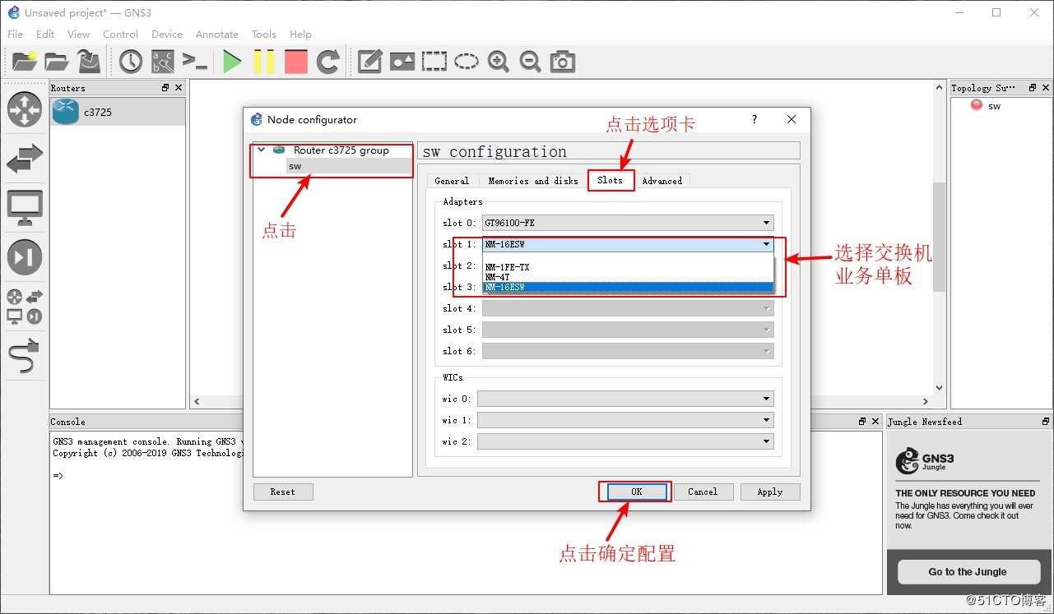1054x614 pixels.
Task: Open the File menu
Action: tap(15, 34)
